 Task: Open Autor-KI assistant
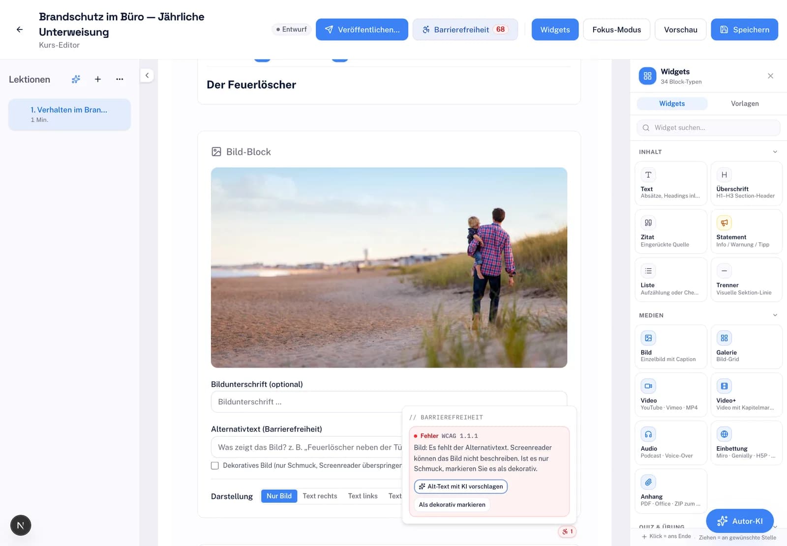(740, 521)
